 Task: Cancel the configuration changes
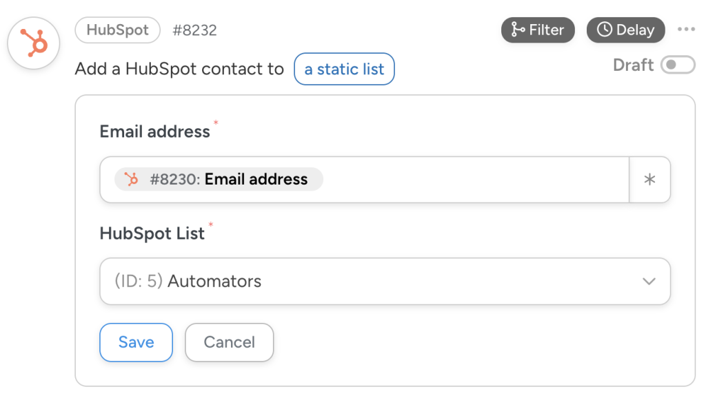[229, 342]
